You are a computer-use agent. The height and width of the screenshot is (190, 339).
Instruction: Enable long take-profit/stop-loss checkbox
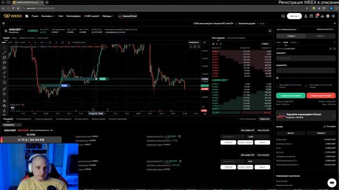(x=277, y=85)
